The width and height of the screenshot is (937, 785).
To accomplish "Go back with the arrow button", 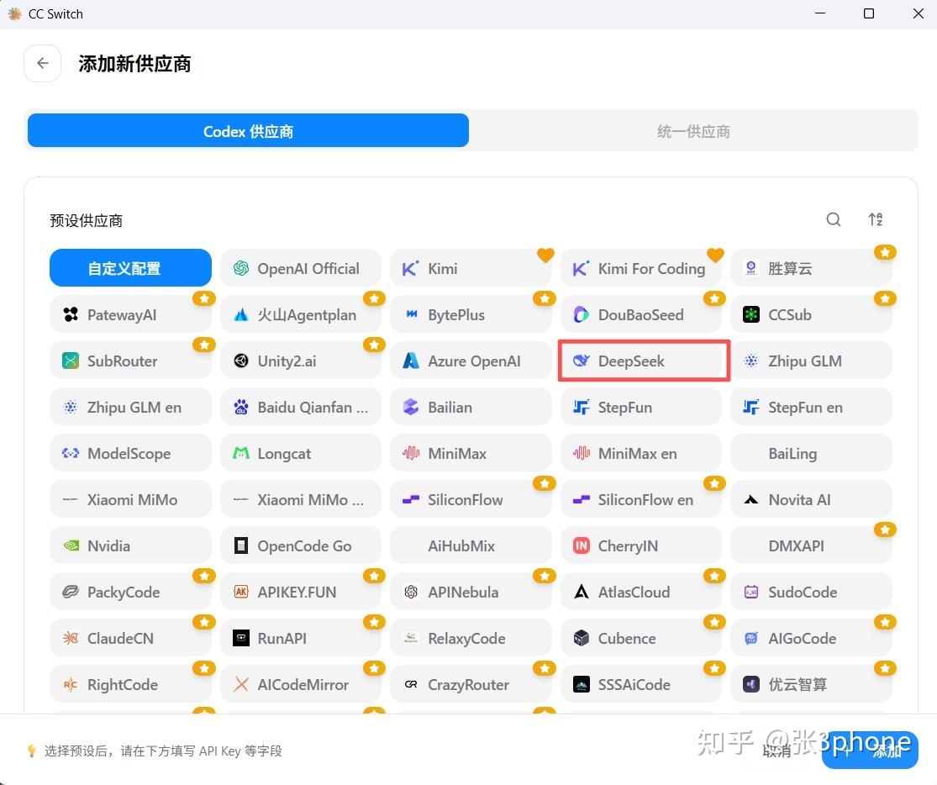I will pos(42,63).
